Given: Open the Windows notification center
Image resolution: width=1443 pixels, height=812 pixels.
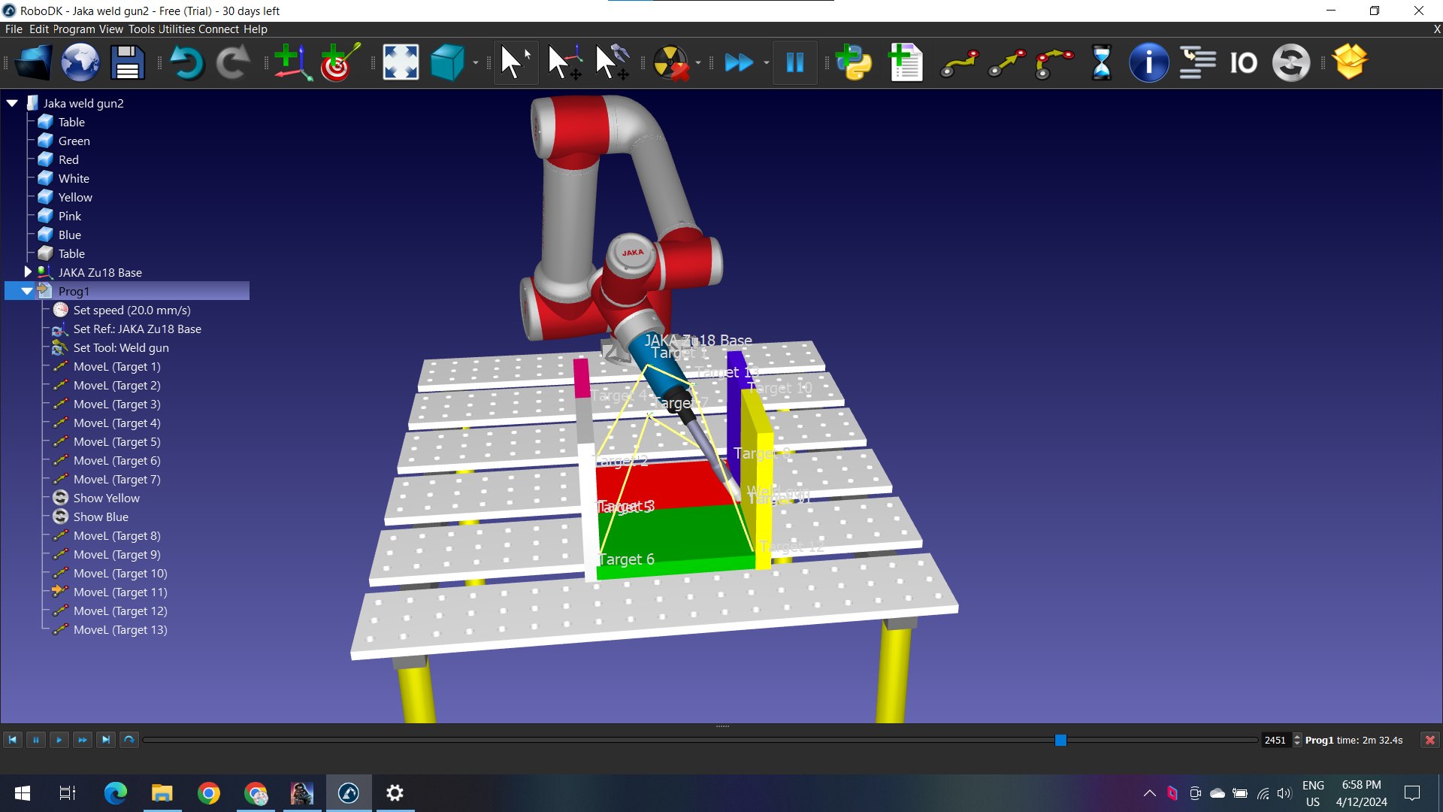Looking at the screenshot, I should (x=1412, y=793).
